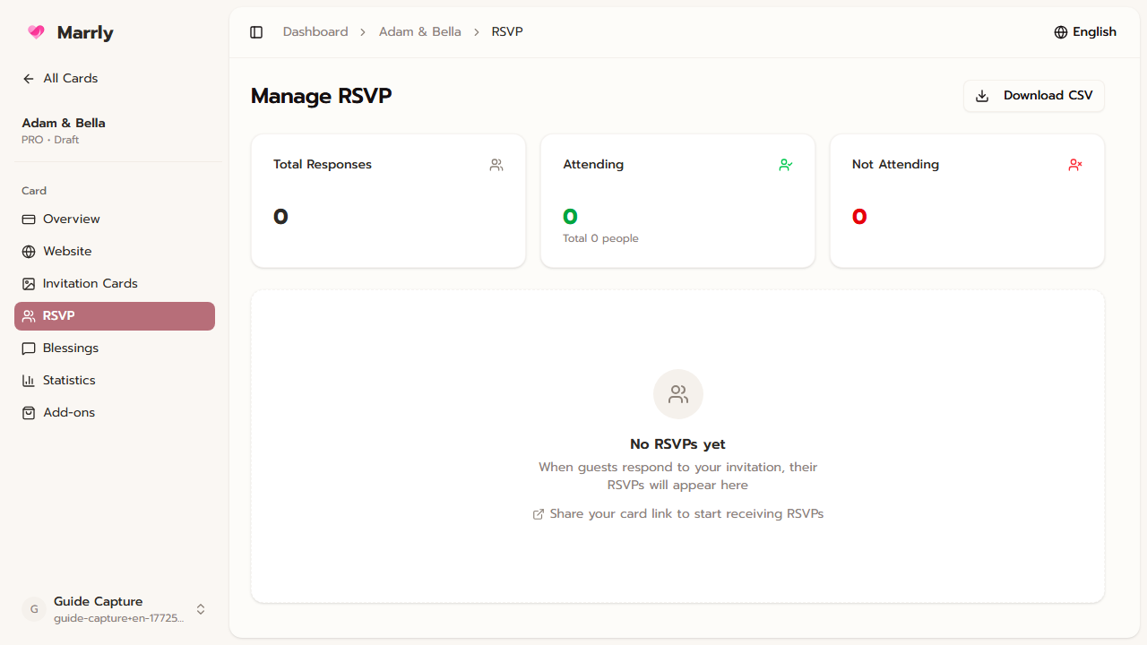Click the empty-state guests circle icon
The width and height of the screenshot is (1147, 645).
[677, 394]
